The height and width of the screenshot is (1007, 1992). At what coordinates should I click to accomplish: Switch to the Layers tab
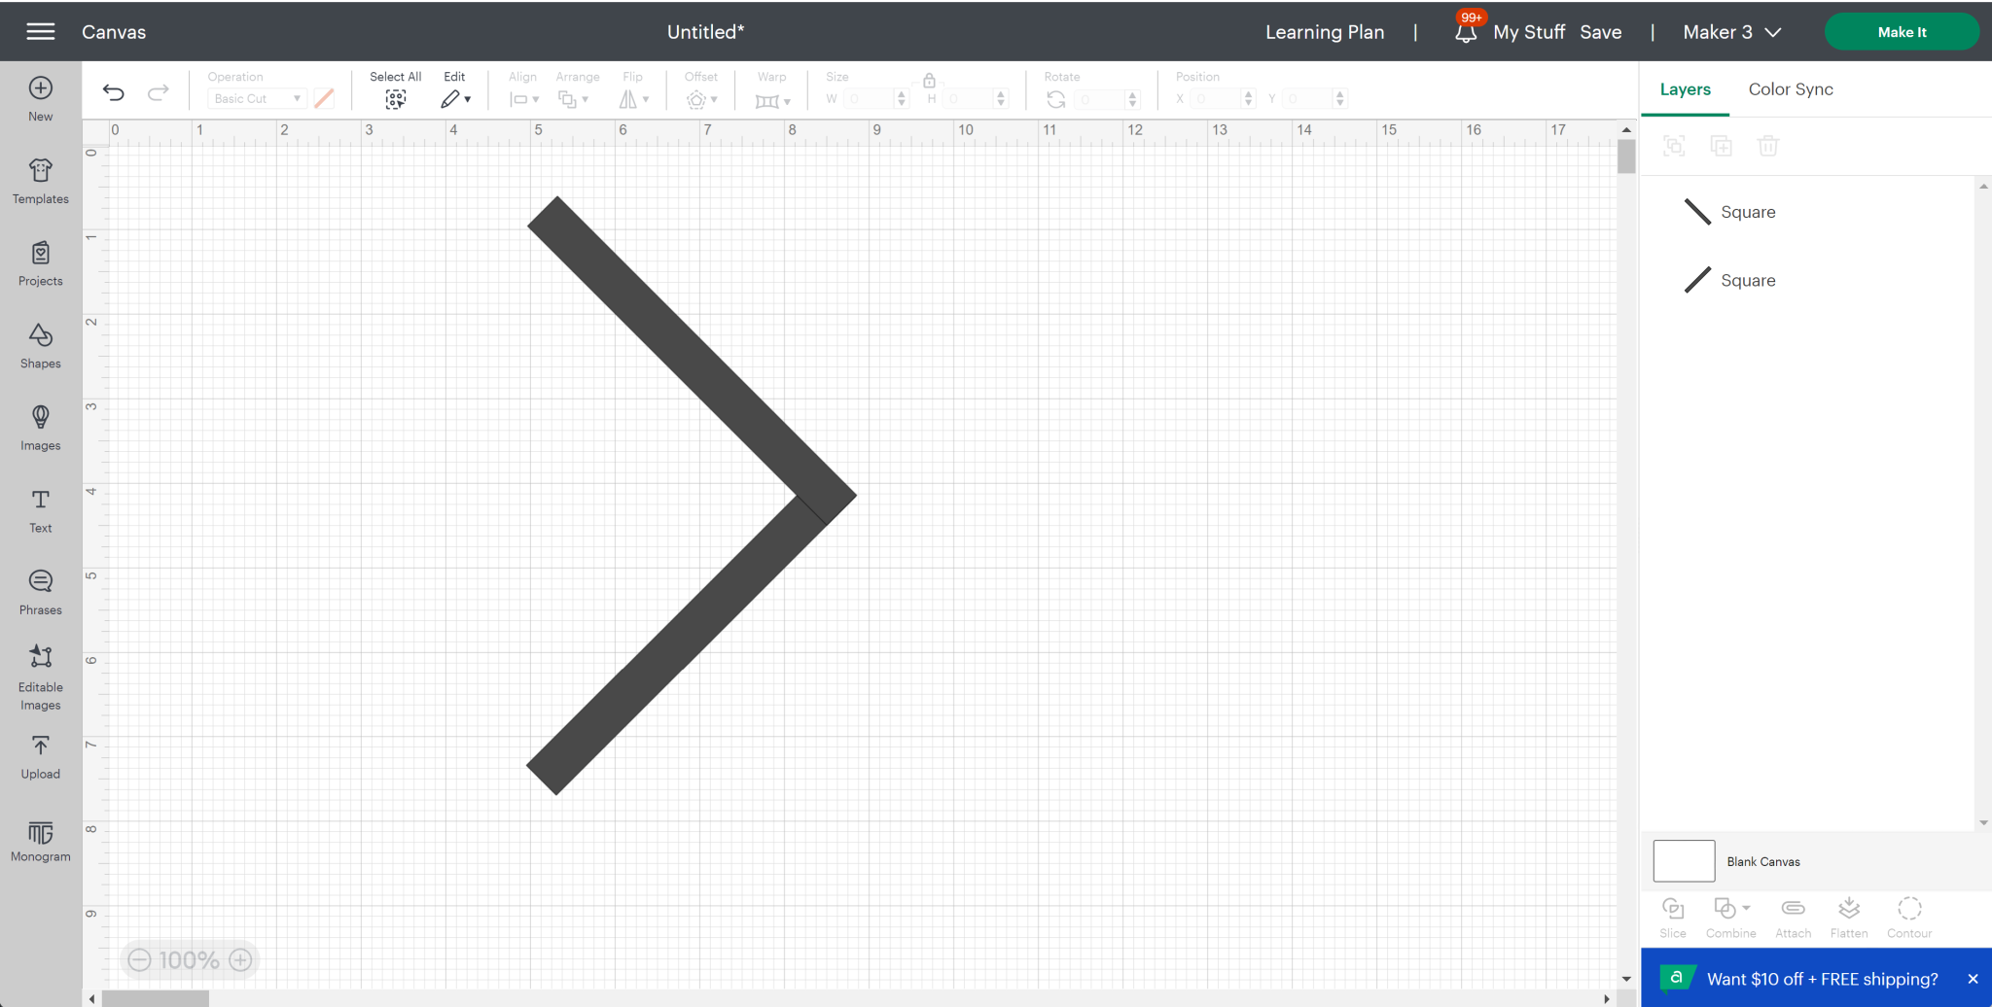[x=1685, y=89]
